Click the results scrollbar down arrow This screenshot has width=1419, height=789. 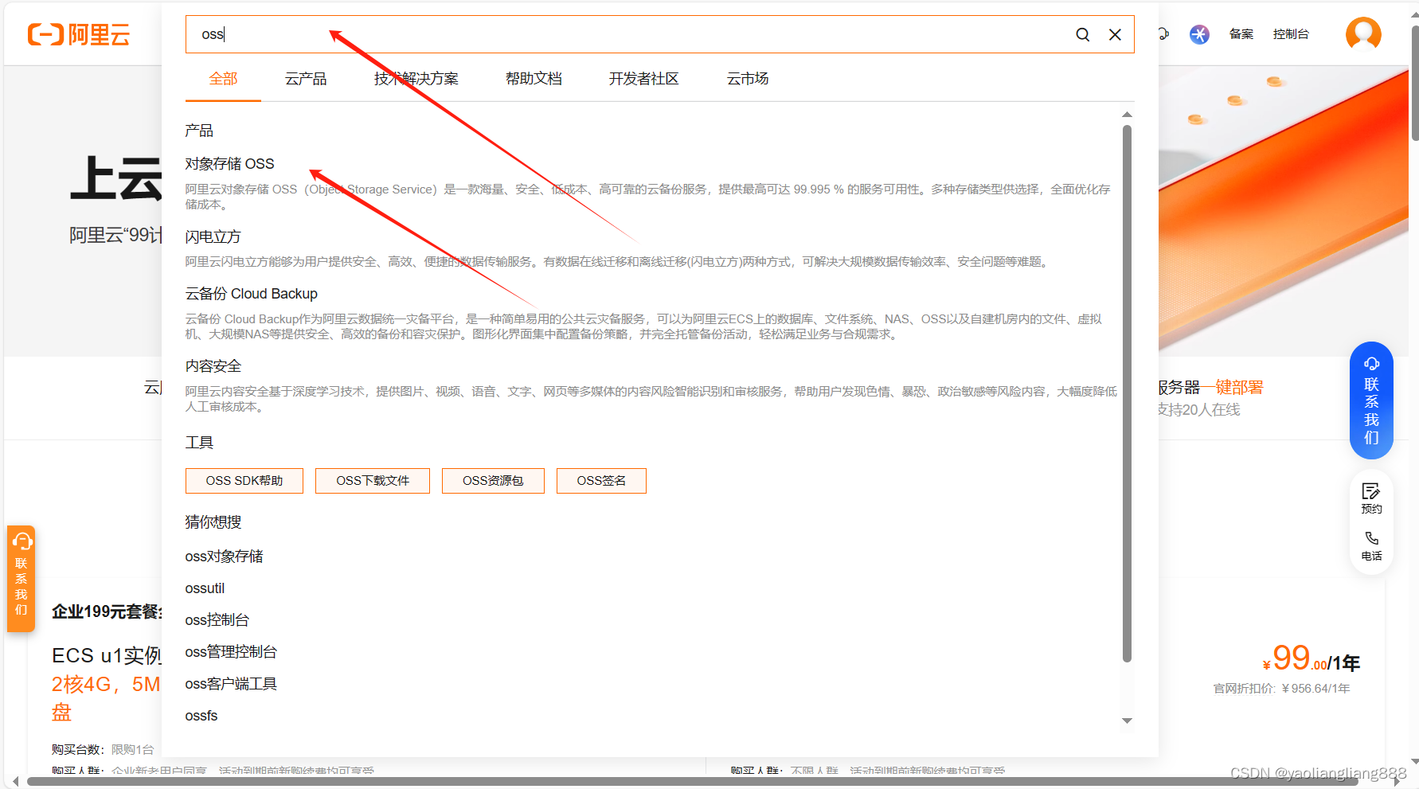[1127, 721]
